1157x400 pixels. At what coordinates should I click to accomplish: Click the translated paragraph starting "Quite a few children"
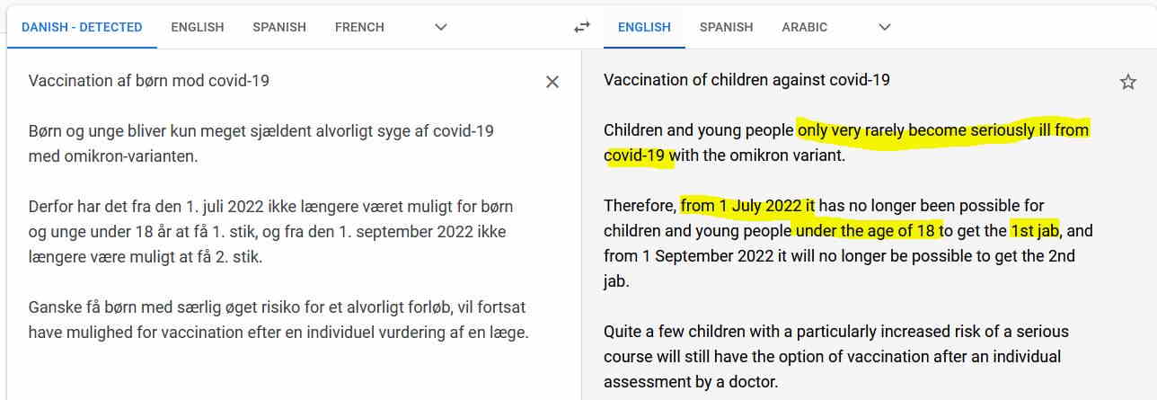click(835, 357)
